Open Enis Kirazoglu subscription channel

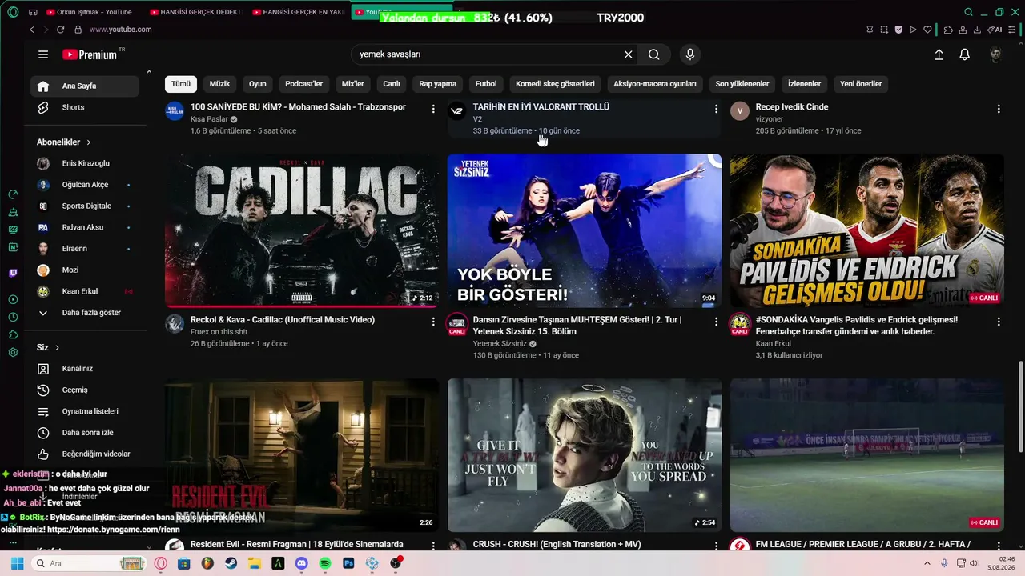(85, 163)
